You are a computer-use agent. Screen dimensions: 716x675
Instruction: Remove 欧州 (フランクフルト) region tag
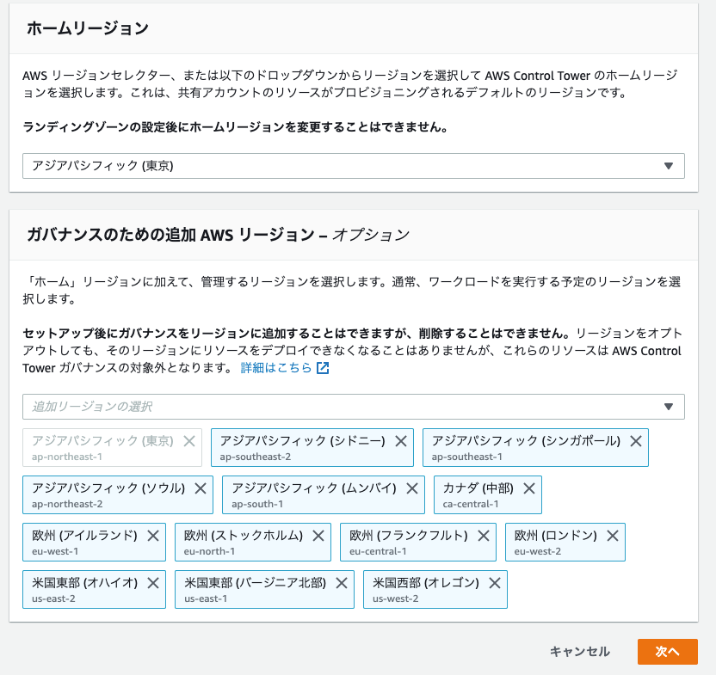pos(484,536)
